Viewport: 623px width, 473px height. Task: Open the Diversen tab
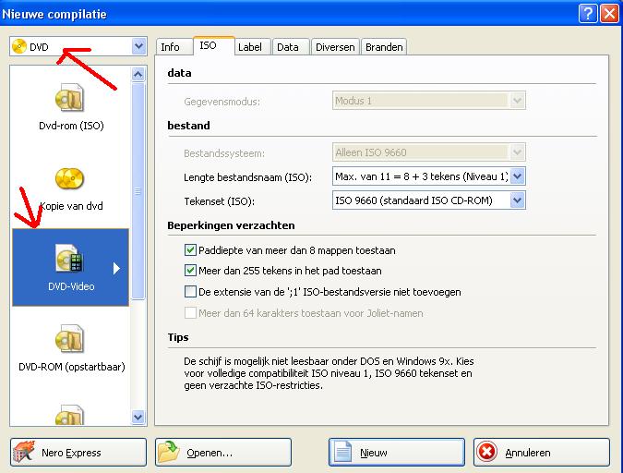tap(335, 47)
